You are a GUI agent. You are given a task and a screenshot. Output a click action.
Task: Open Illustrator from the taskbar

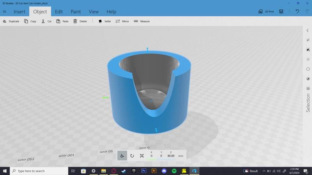coord(154,171)
